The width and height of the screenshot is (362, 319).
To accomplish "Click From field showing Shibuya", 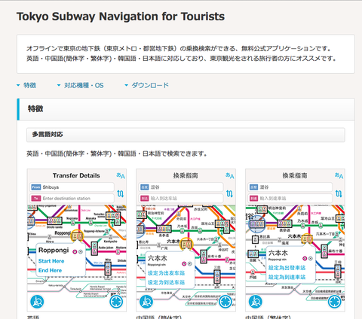I will [72, 187].
